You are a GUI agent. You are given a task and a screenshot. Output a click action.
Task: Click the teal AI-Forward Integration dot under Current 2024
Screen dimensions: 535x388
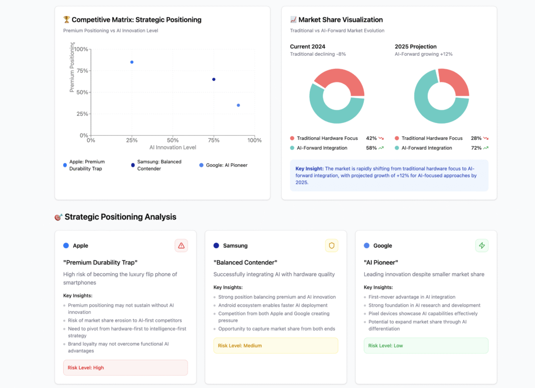pyautogui.click(x=292, y=148)
